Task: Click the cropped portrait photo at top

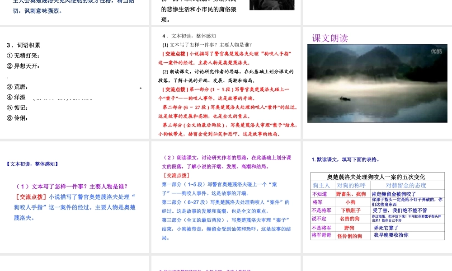Action: [272, 5]
